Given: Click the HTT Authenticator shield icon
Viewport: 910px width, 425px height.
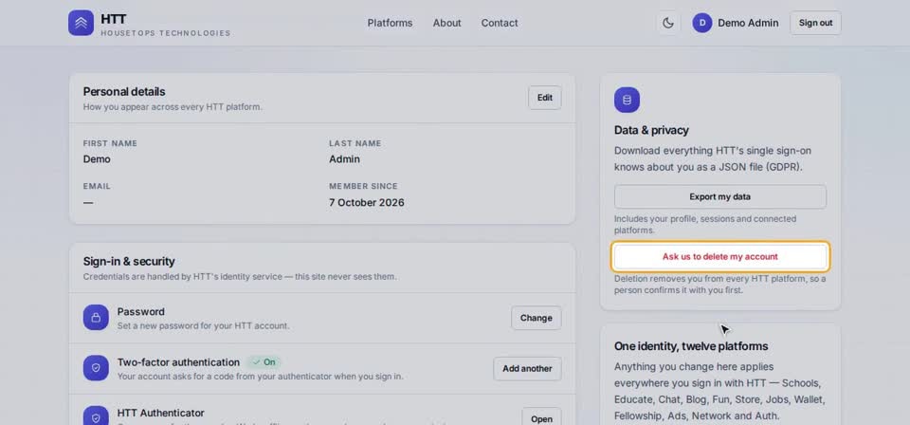Looking at the screenshot, I should [96, 416].
